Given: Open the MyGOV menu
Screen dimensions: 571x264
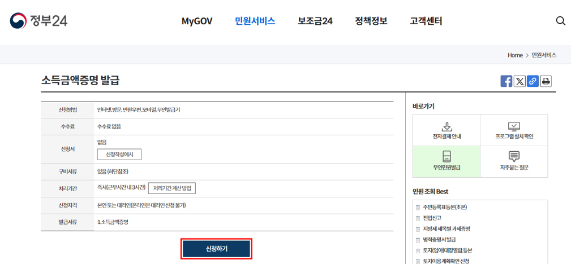Looking at the screenshot, I should [x=197, y=21].
